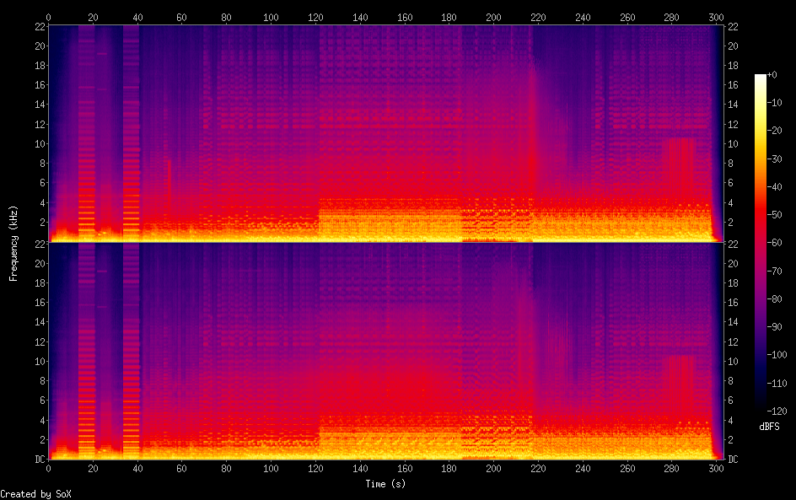Click inside the upper channel spectrogram
796x500 pixels.
pyautogui.click(x=386, y=133)
